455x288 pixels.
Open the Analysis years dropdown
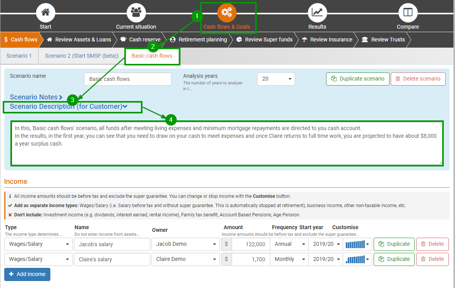point(276,79)
